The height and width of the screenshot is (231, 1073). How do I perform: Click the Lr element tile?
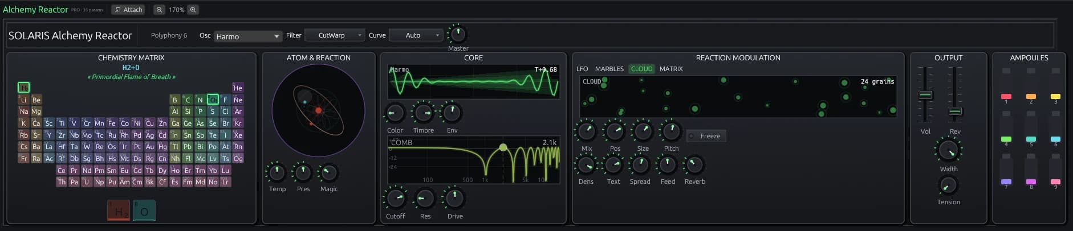(x=225, y=181)
